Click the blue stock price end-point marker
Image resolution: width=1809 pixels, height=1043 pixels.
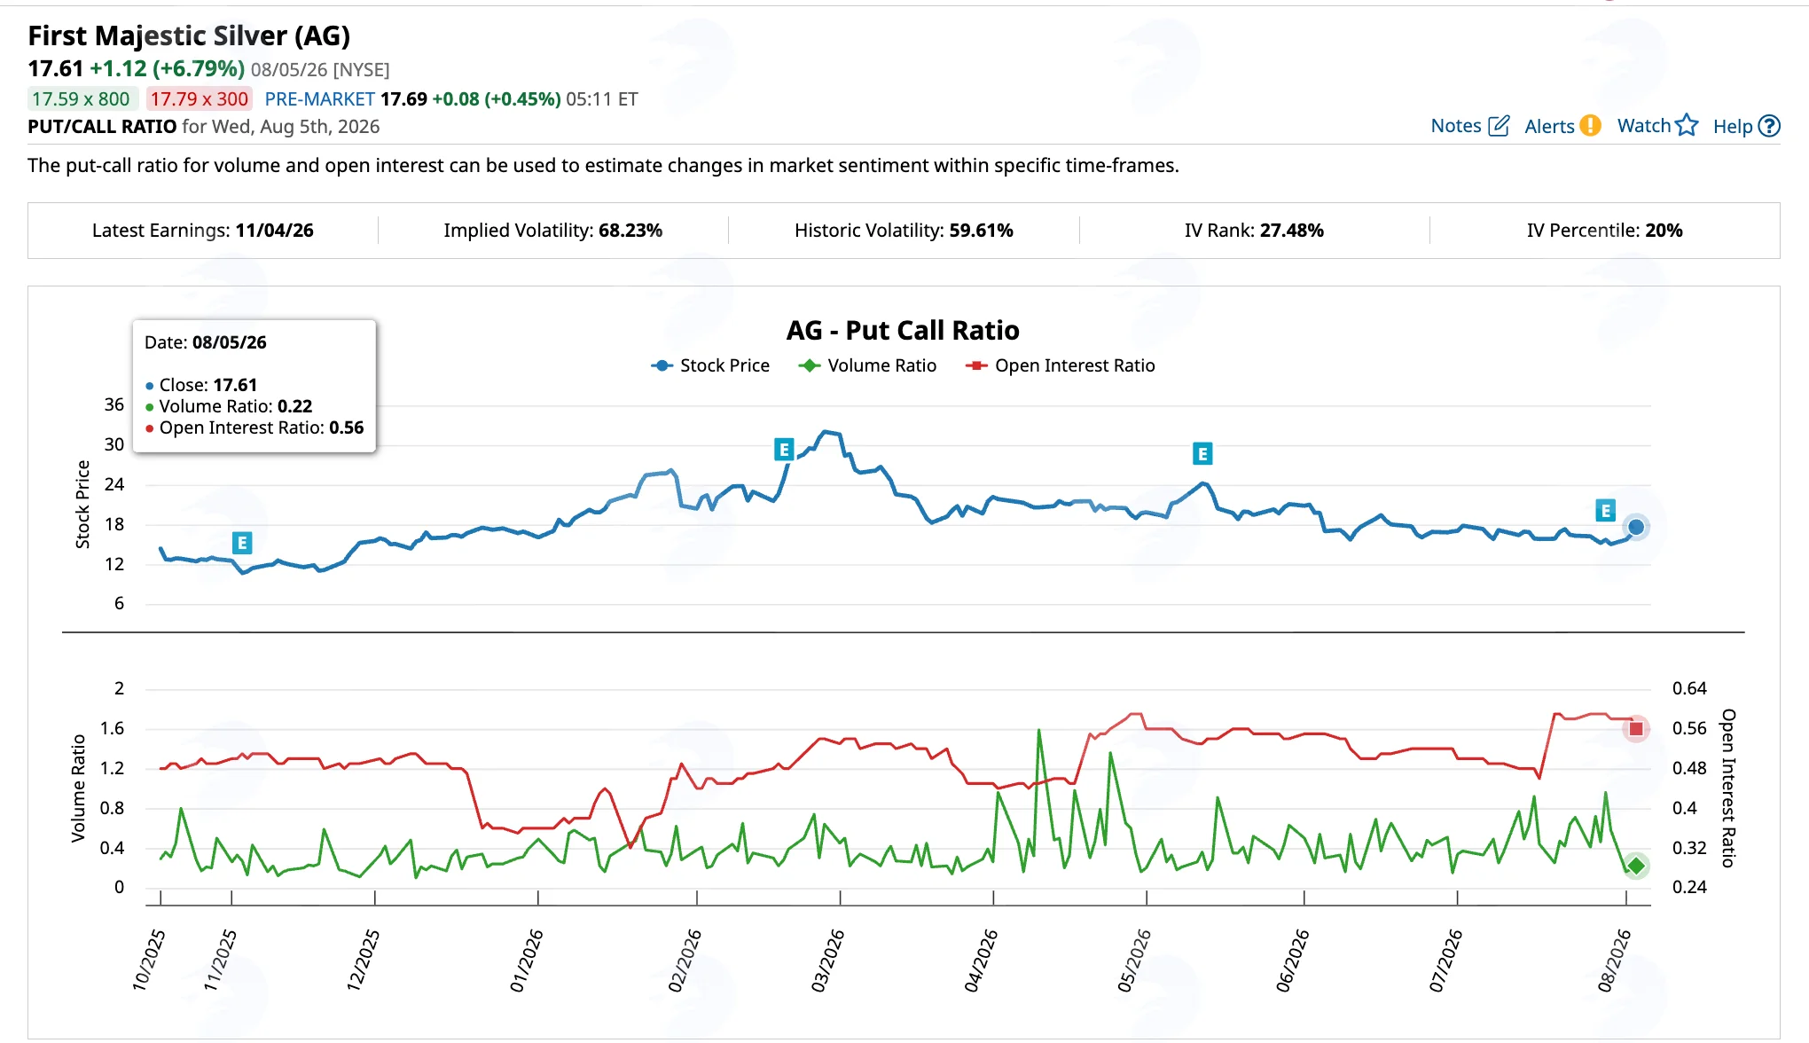pyautogui.click(x=1636, y=527)
